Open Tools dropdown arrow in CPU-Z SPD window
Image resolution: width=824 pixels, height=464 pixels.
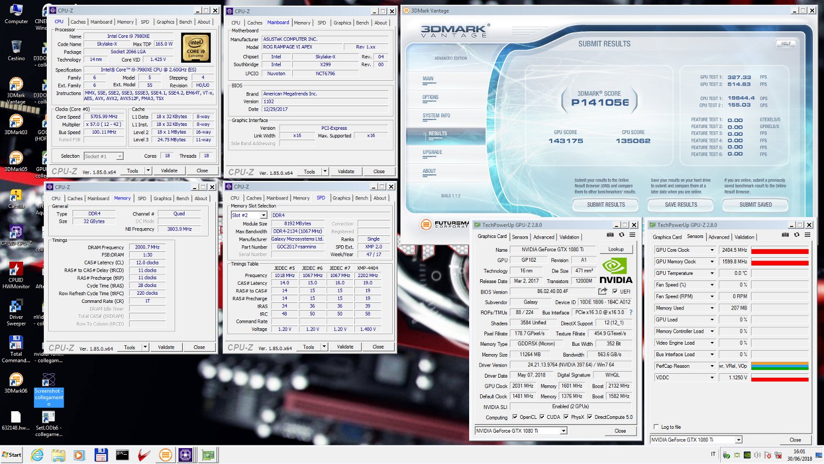[324, 347]
